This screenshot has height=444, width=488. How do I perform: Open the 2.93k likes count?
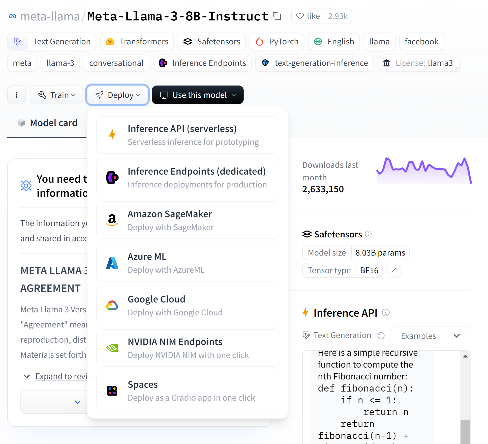tap(338, 16)
